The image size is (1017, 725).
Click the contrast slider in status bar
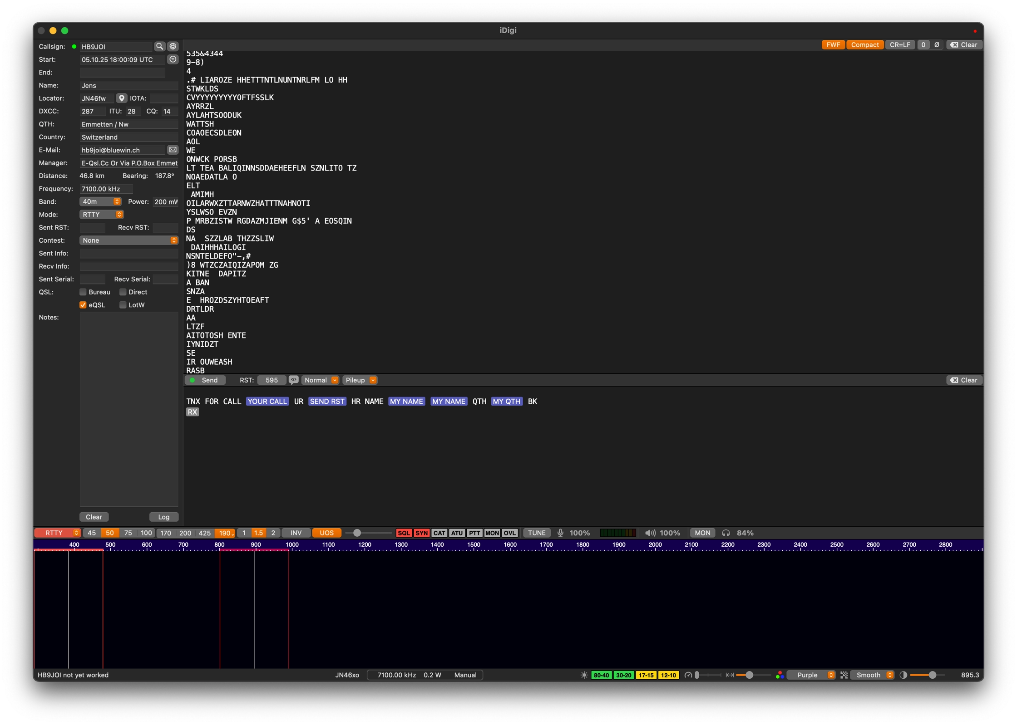coord(927,675)
